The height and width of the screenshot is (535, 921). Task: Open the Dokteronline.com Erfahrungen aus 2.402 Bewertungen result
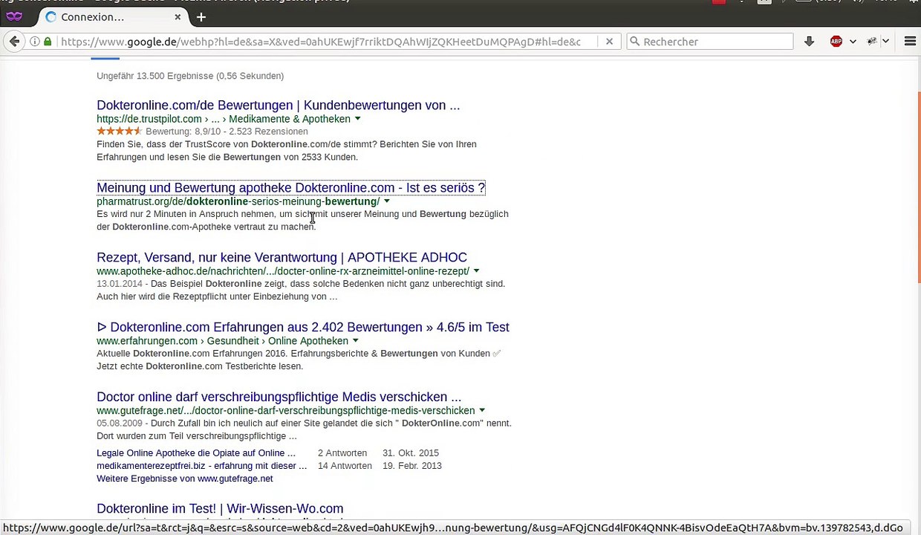[x=303, y=327]
